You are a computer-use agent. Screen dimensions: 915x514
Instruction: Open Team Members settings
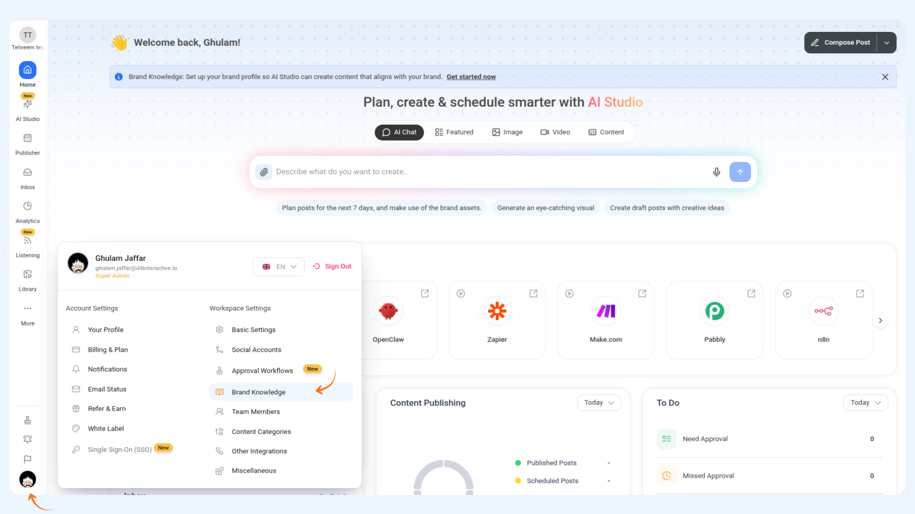(x=248, y=412)
